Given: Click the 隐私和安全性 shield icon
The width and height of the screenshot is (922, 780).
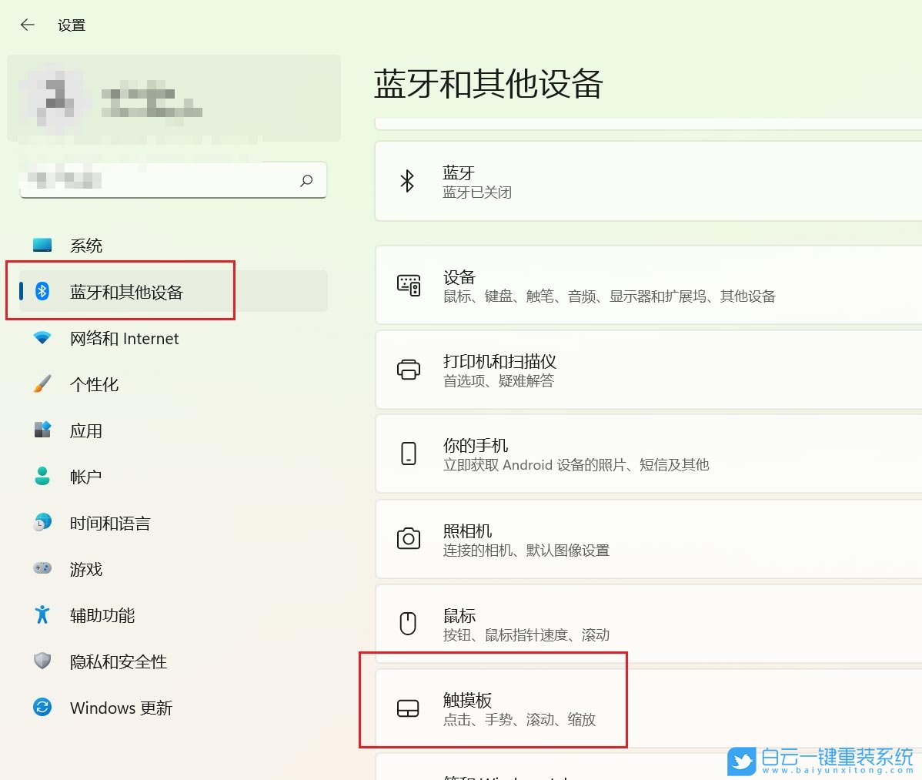Looking at the screenshot, I should pyautogui.click(x=42, y=661).
